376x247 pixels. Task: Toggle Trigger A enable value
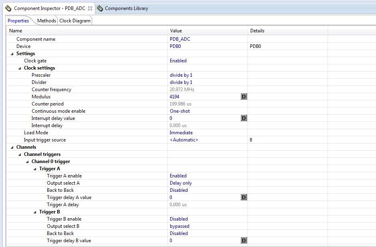(178, 176)
